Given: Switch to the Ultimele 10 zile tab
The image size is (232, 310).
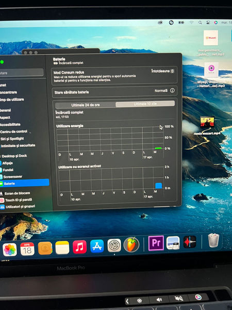Looking at the screenshot, I should coord(145,104).
